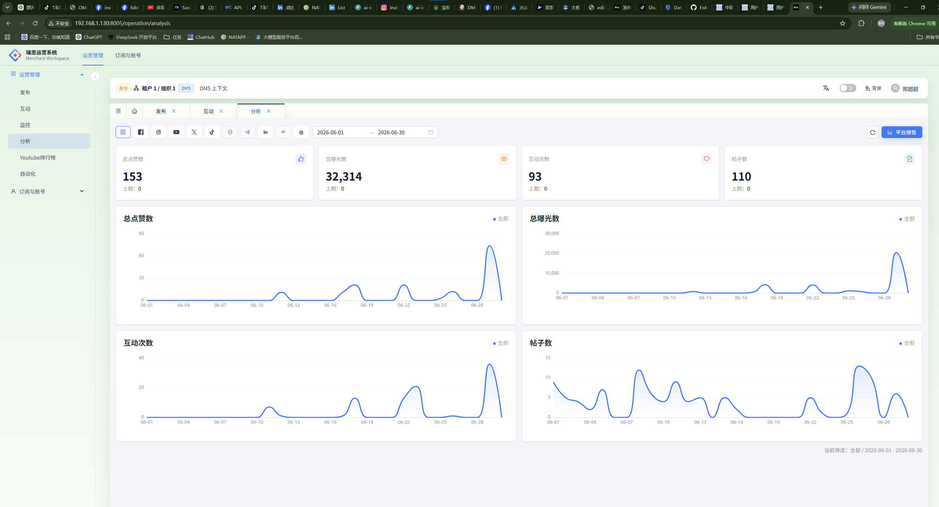
Task: Select the 分析 page tab
Action: [x=256, y=111]
